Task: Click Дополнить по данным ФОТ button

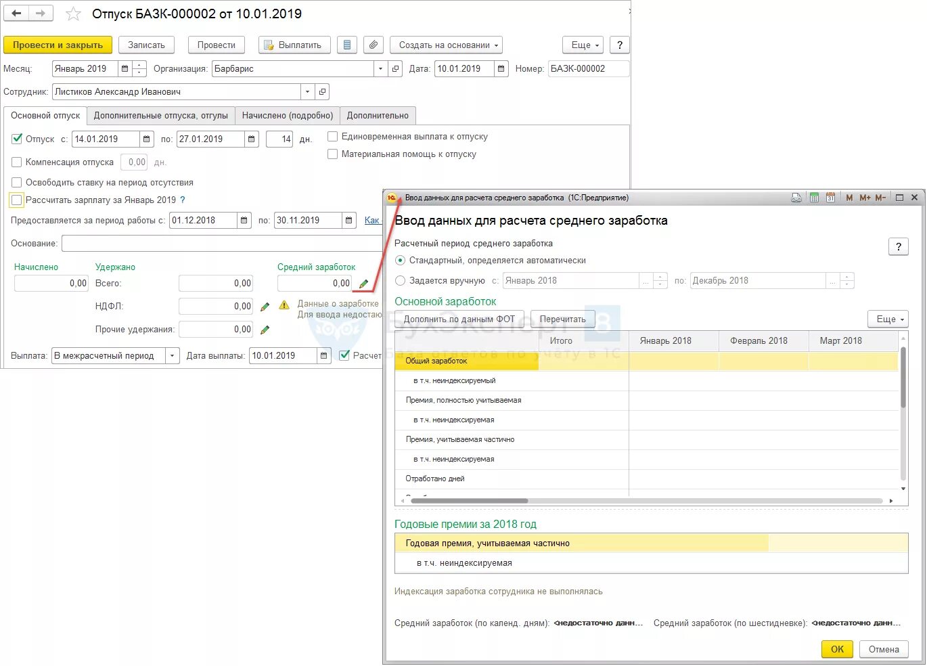Action: point(459,319)
